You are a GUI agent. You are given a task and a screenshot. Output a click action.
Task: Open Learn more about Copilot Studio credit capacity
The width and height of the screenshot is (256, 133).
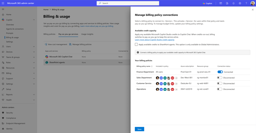(x=155, y=40)
